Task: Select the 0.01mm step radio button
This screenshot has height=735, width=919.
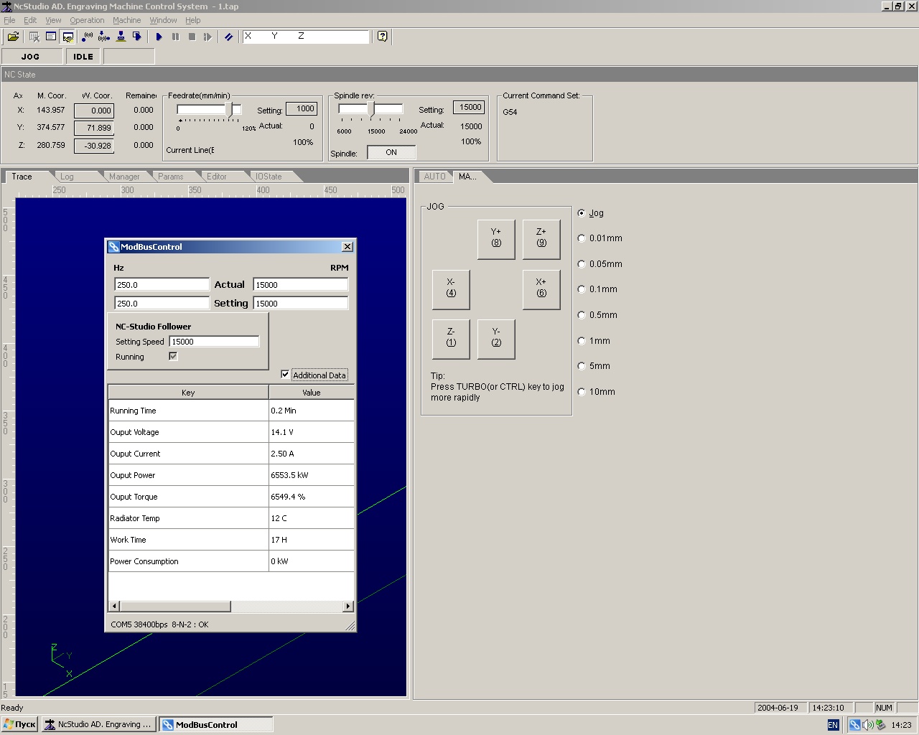Action: click(582, 238)
